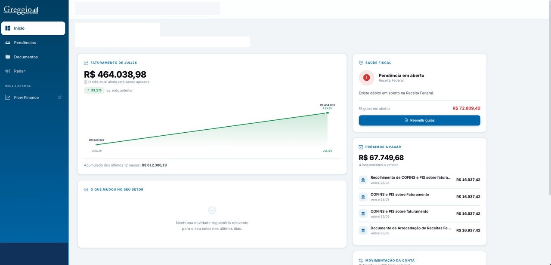Image resolution: width=551 pixels, height=265 pixels.
Task: Open the Início menu item
Action: click(33, 28)
